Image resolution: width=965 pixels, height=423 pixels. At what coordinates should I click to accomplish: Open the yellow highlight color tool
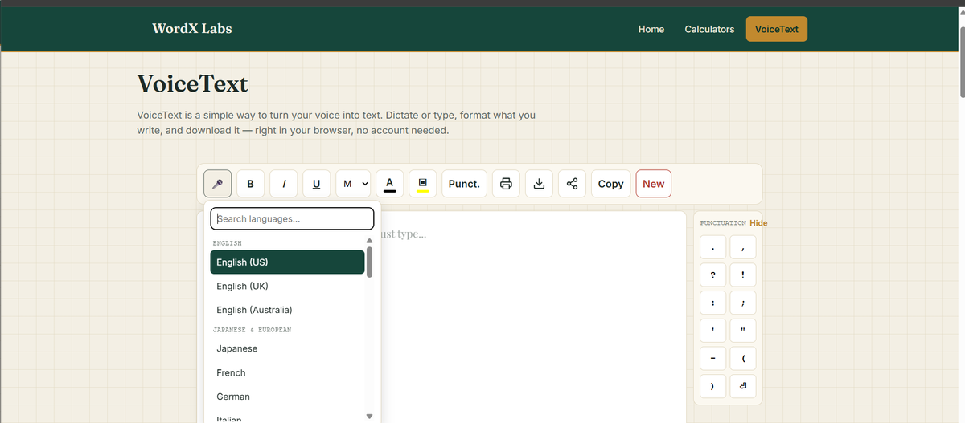point(422,184)
